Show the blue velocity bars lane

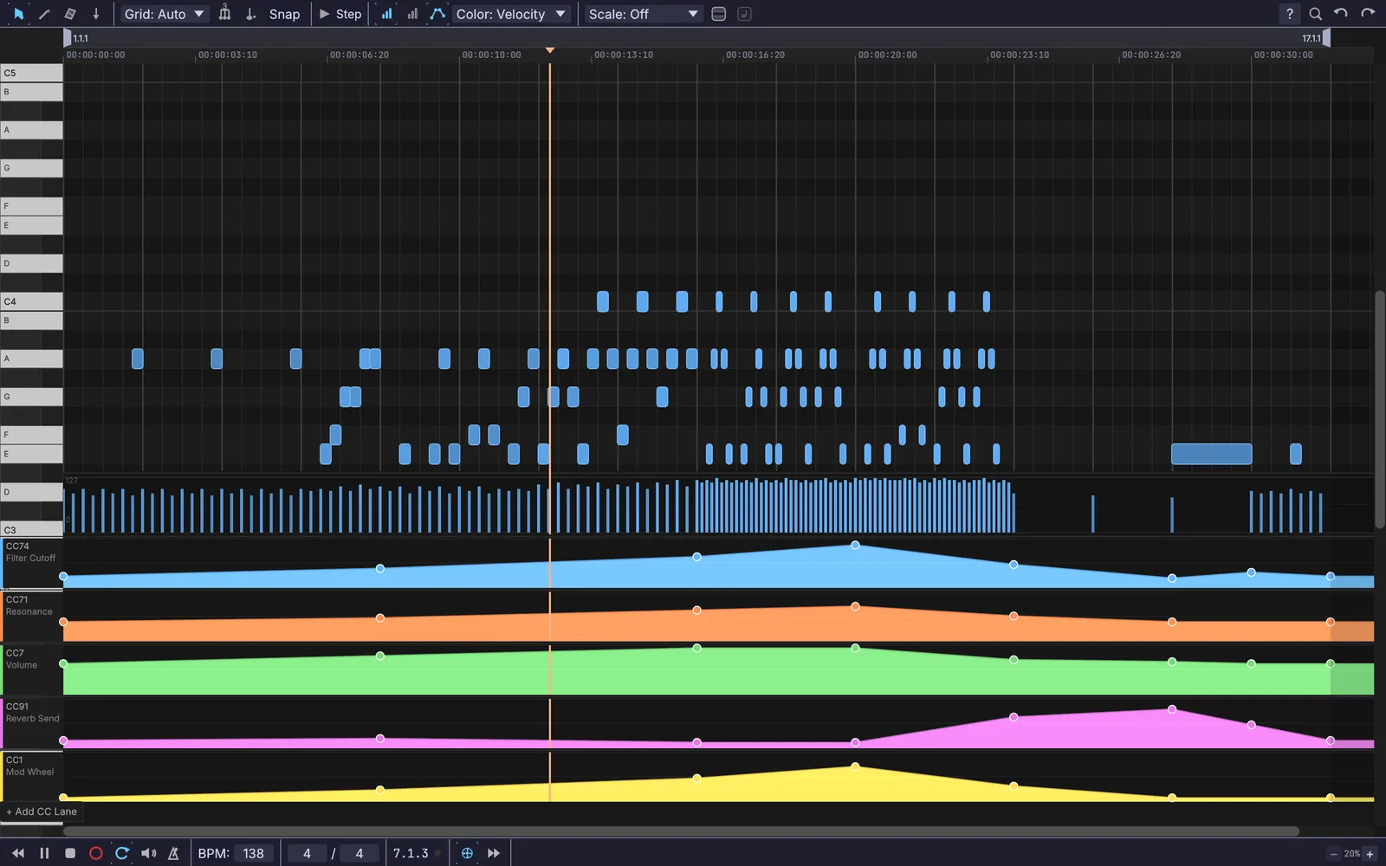point(386,14)
